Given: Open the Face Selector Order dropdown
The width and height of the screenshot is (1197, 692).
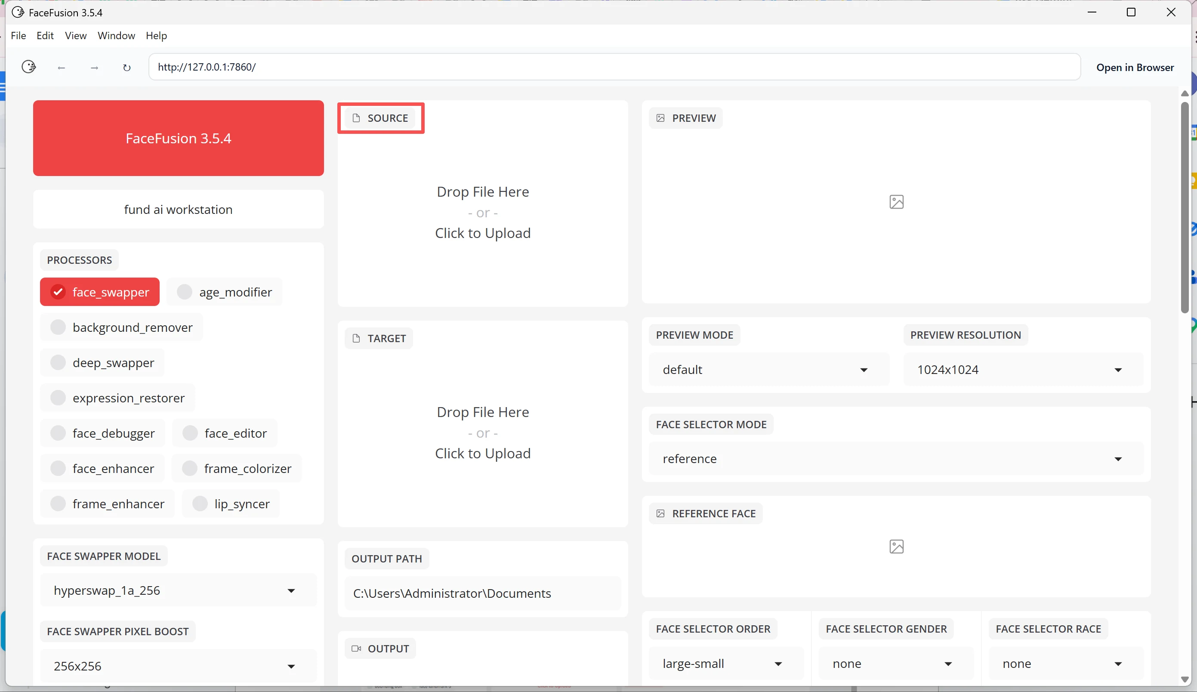Looking at the screenshot, I should click(x=726, y=664).
